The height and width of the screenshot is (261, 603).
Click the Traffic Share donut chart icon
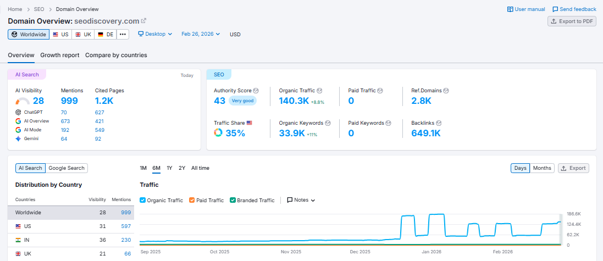(x=218, y=133)
